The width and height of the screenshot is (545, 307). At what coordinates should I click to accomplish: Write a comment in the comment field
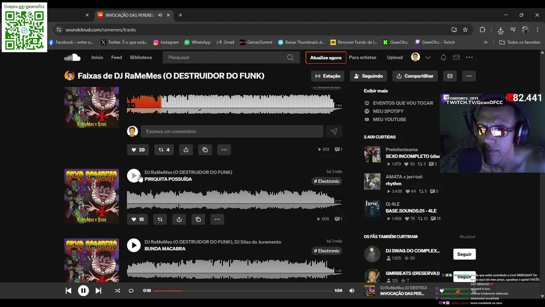click(232, 131)
